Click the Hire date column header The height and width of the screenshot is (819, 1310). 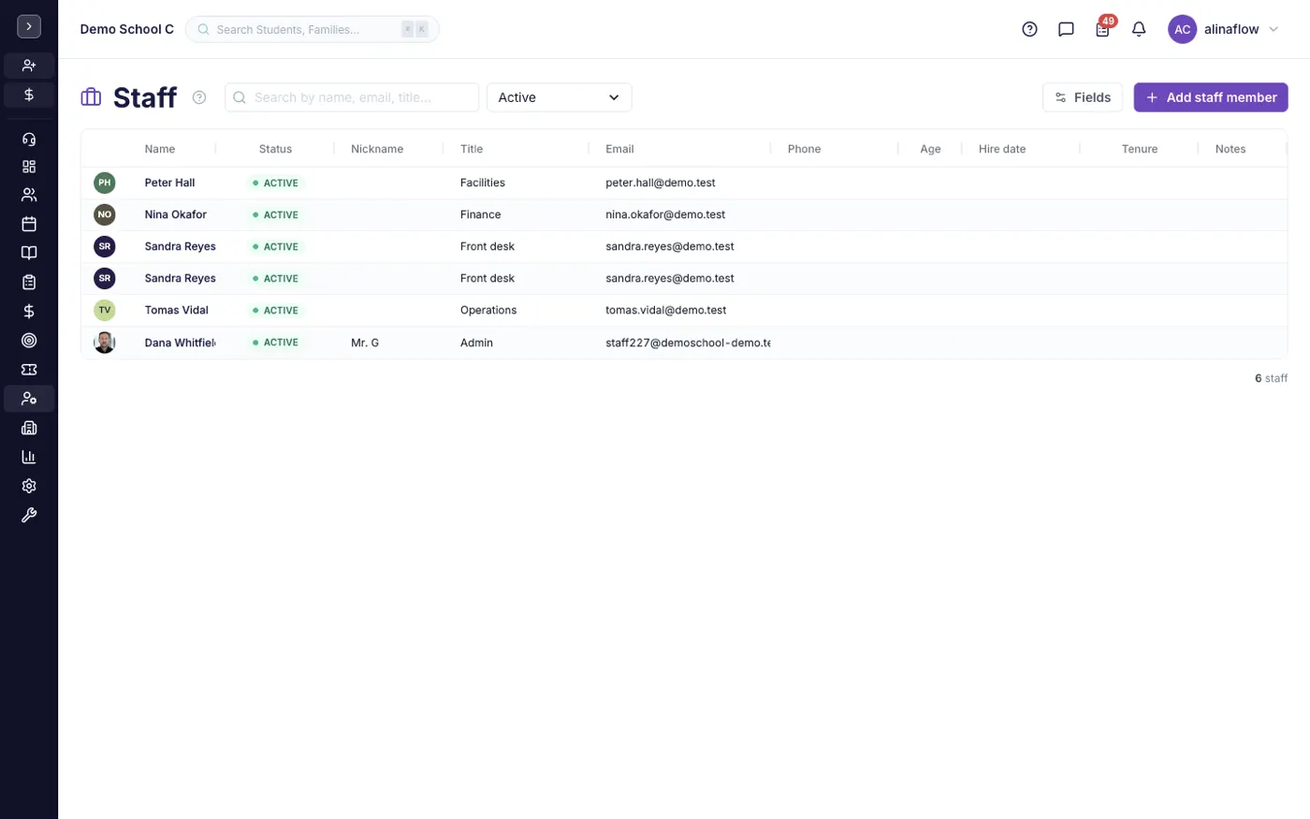[x=1002, y=149]
